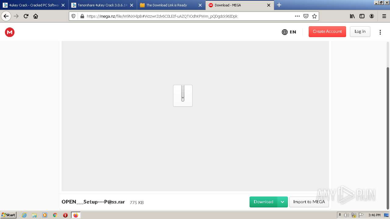Viewport: 390px width, 219px height.
Task: Expand the Download options arrow
Action: click(x=282, y=202)
